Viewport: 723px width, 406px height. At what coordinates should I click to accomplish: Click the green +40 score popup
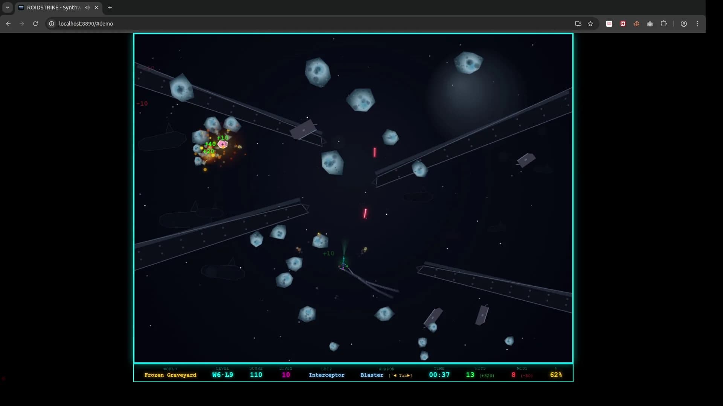[x=210, y=144]
